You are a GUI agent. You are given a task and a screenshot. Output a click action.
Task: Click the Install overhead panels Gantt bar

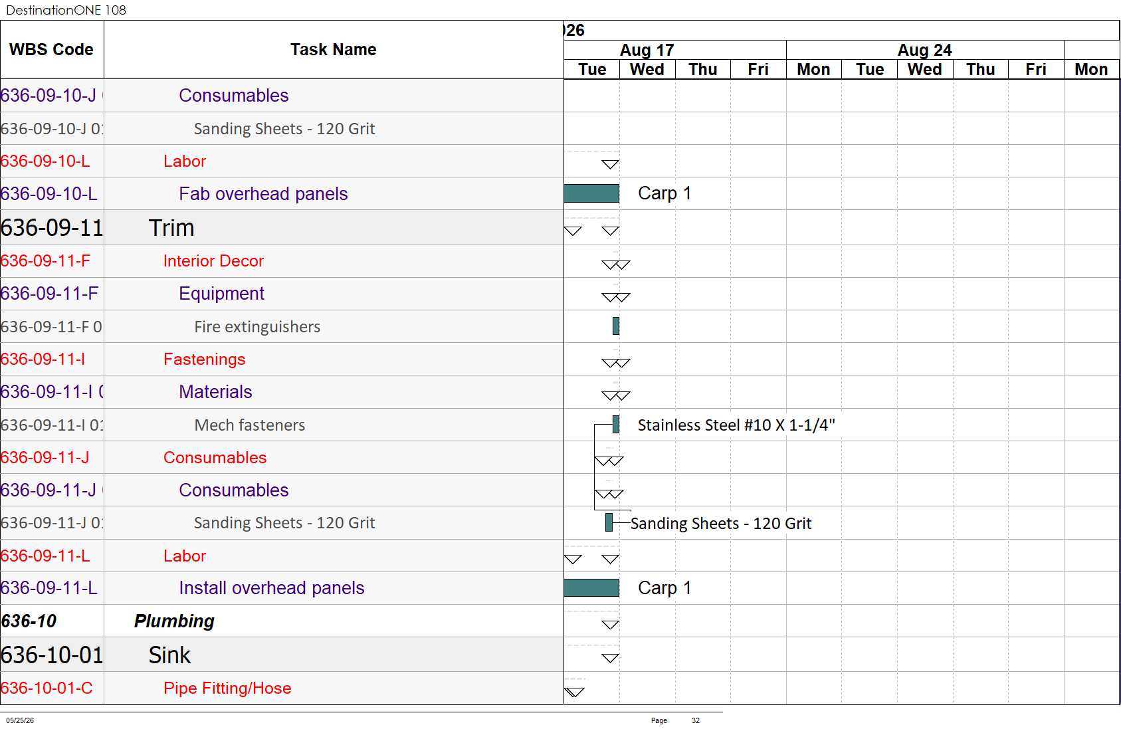pyautogui.click(x=591, y=587)
